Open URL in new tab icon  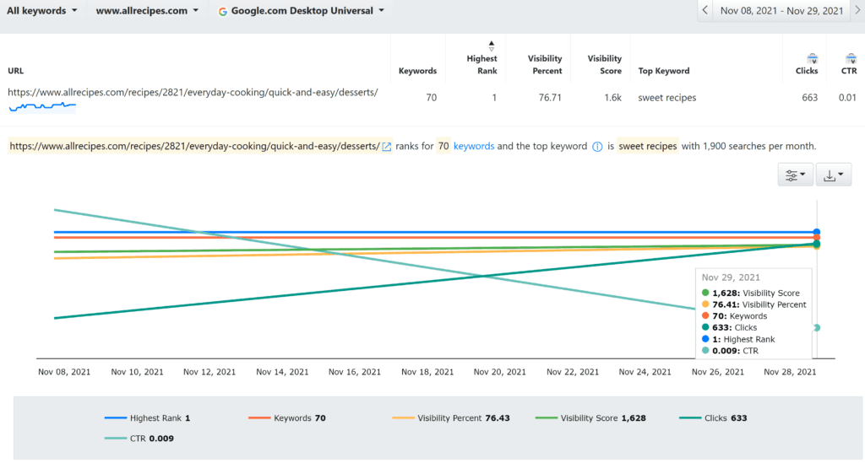[x=387, y=147]
